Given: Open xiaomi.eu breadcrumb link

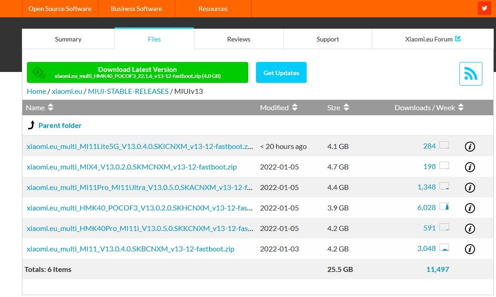Looking at the screenshot, I should point(67,91).
